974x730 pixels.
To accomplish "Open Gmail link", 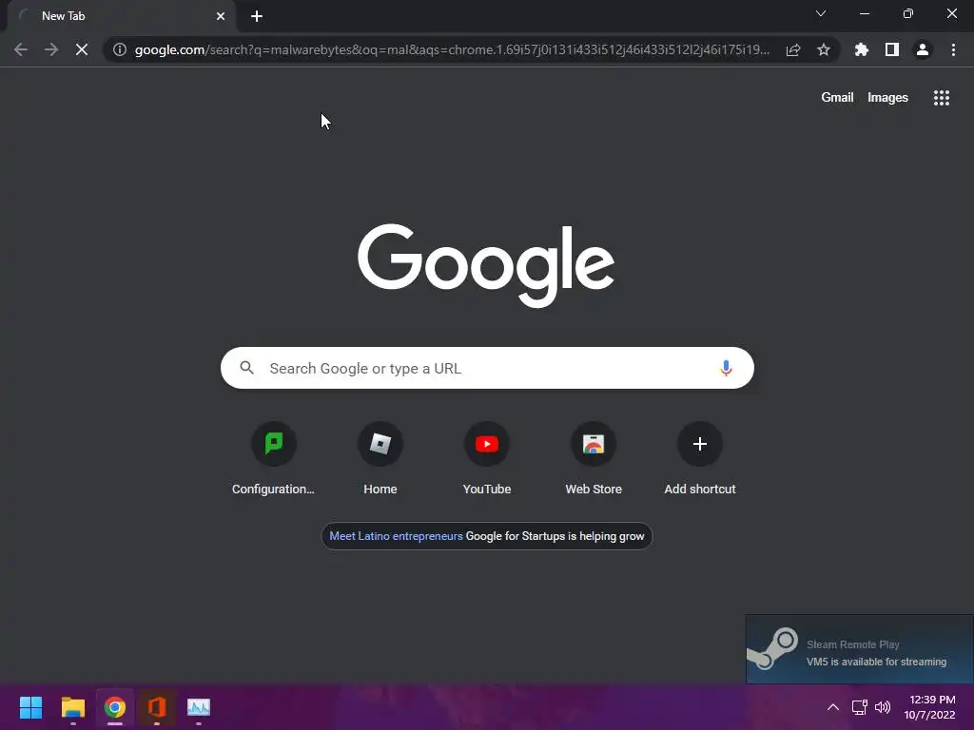I will click(837, 98).
